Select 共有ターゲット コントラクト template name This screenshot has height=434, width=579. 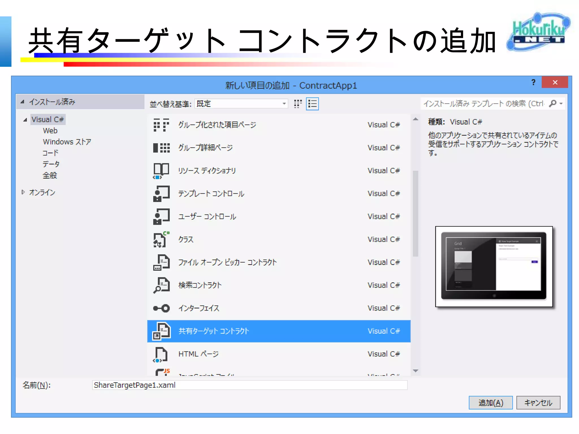click(x=214, y=331)
